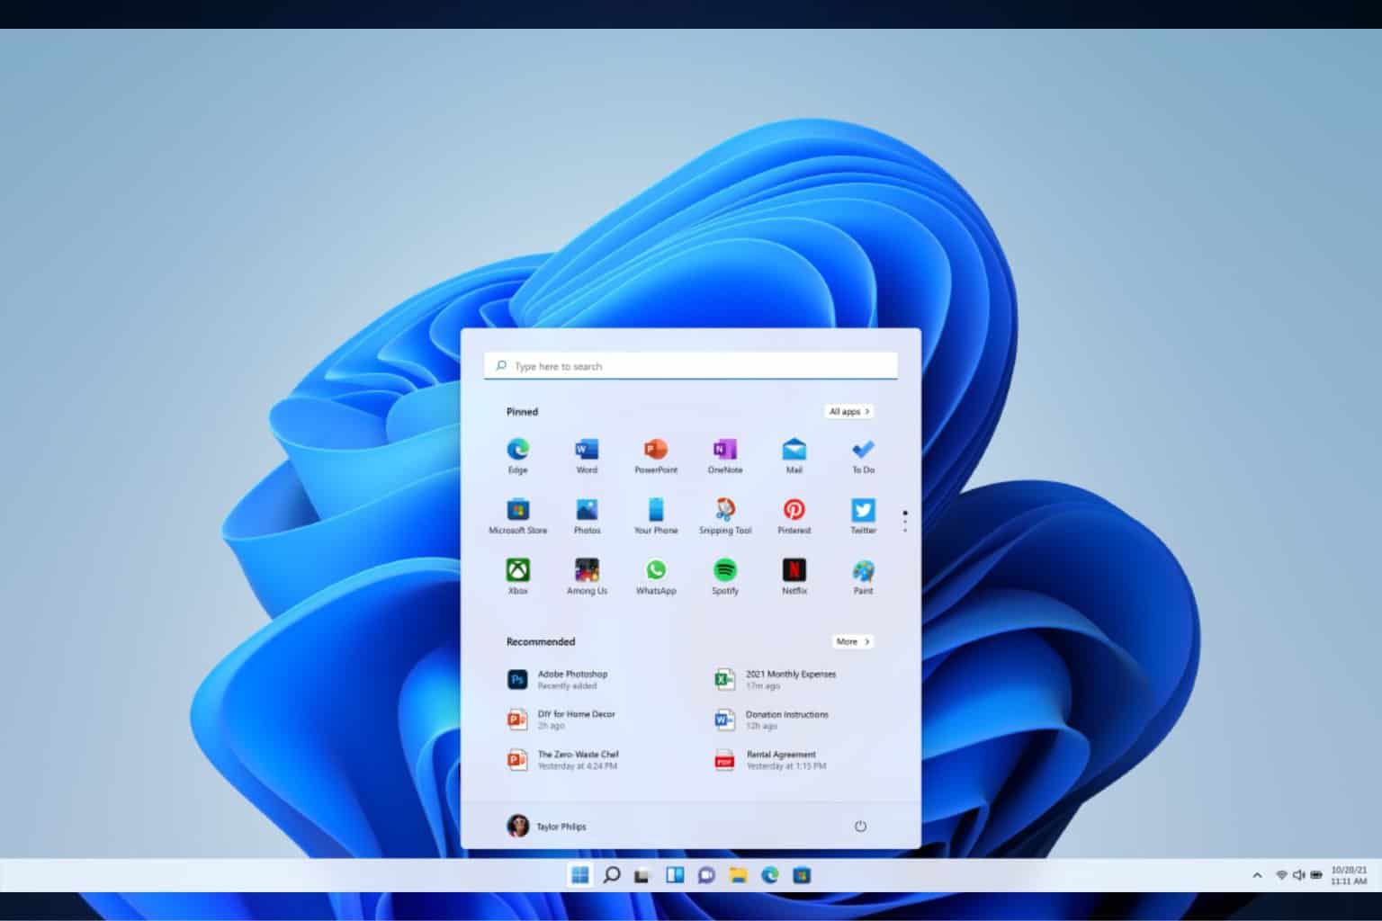Image resolution: width=1382 pixels, height=921 pixels.
Task: Open Netflix from pinned apps
Action: [x=794, y=577]
